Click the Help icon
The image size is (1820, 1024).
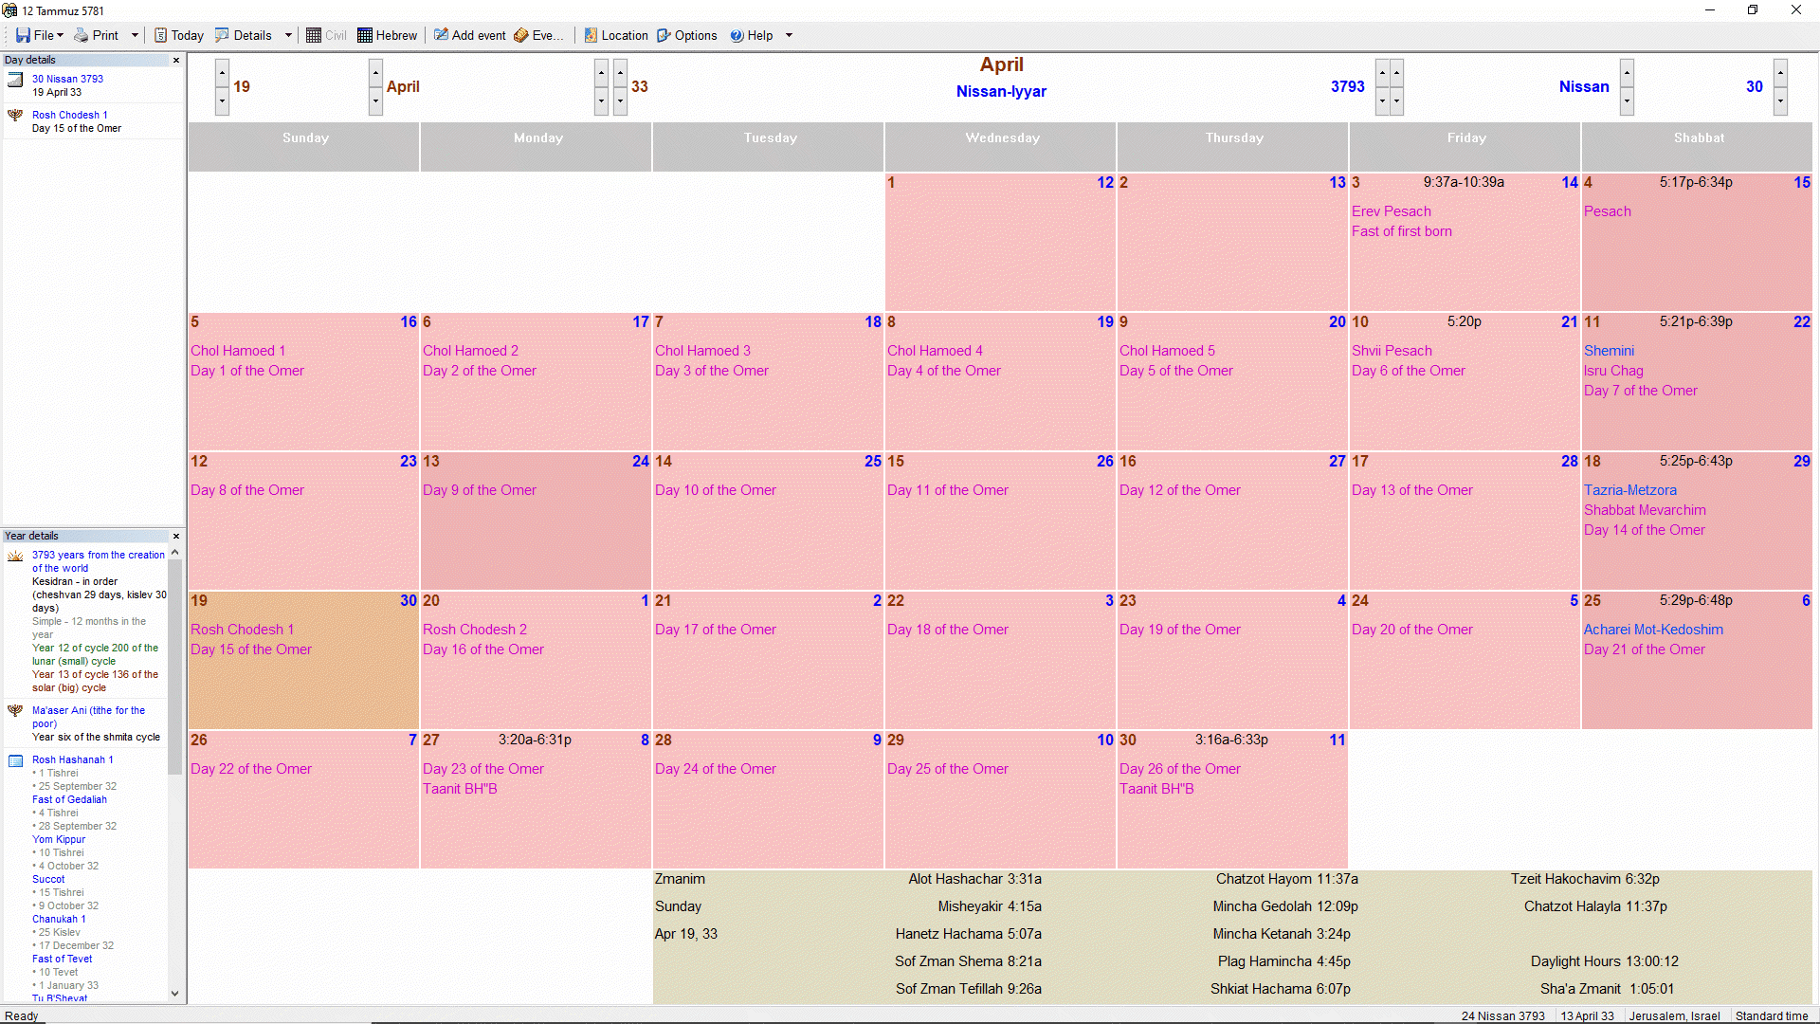(x=737, y=35)
